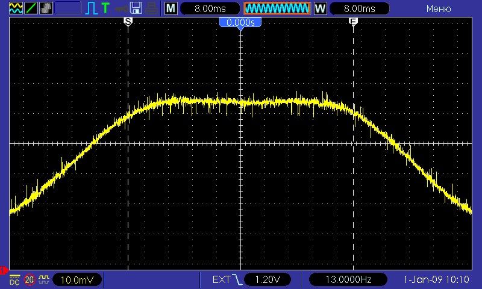Click the dimmed printer icon

(152, 8)
